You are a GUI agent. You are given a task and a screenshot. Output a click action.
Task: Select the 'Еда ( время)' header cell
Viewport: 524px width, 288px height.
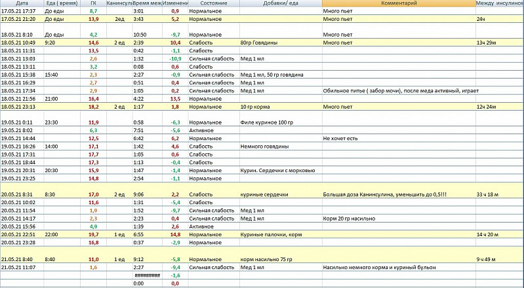pos(62,3)
